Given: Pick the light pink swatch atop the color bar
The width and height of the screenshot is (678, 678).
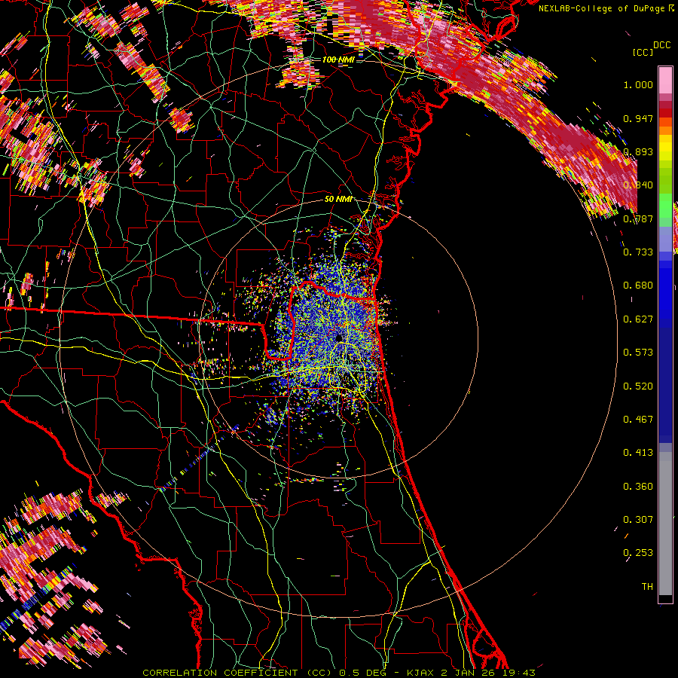Looking at the screenshot, I should click(x=665, y=80).
